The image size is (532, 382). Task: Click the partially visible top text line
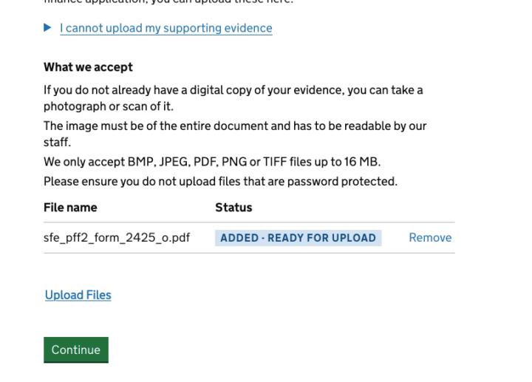click(168, 2)
